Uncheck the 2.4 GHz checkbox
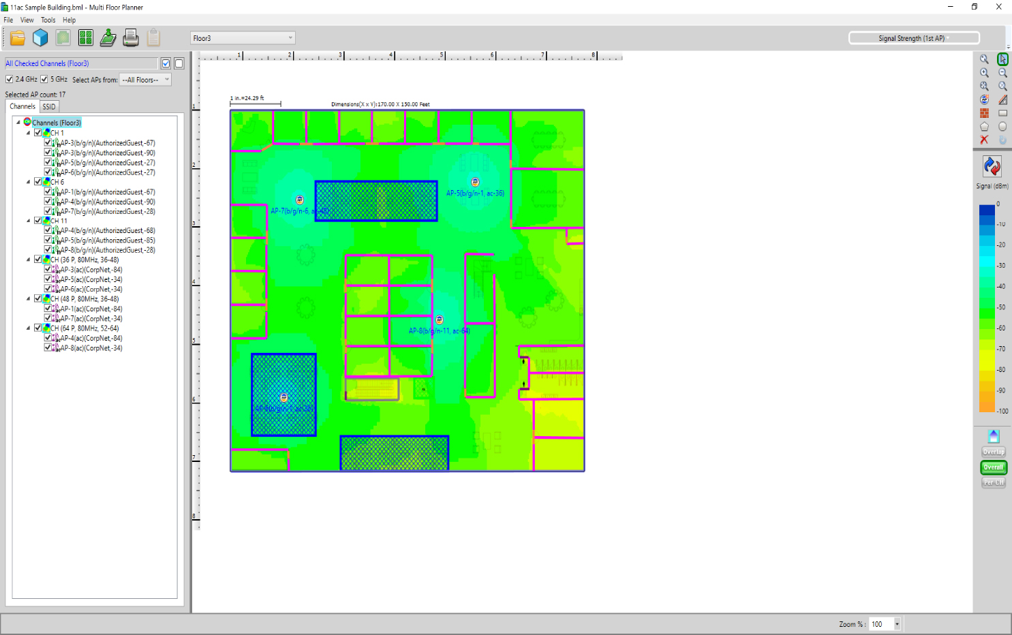The height and width of the screenshot is (635, 1012). (x=9, y=79)
